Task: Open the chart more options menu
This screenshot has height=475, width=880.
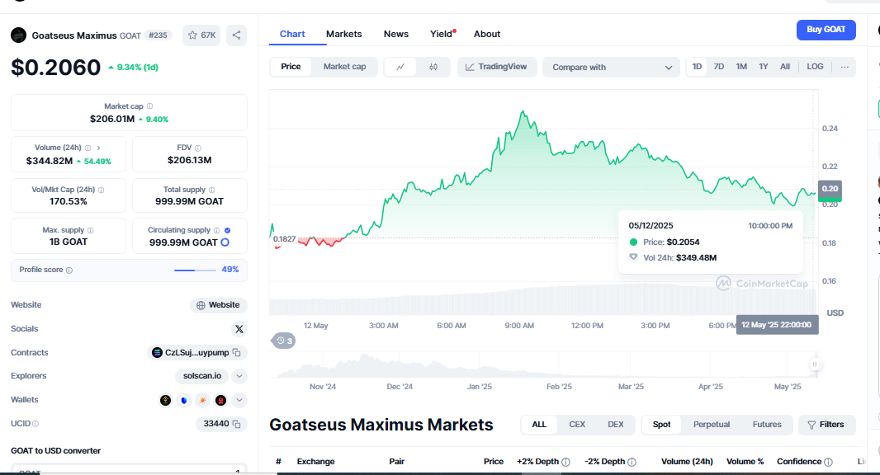Action: click(x=845, y=67)
